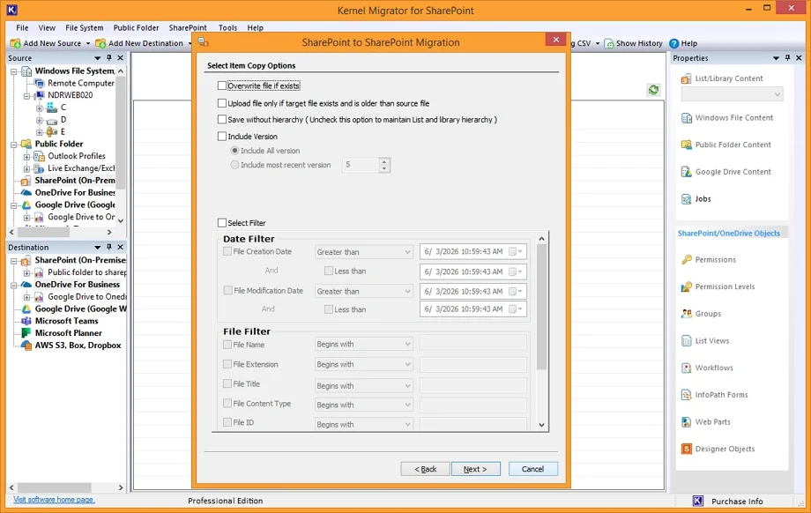
Task: Click the Back button
Action: (x=426, y=469)
